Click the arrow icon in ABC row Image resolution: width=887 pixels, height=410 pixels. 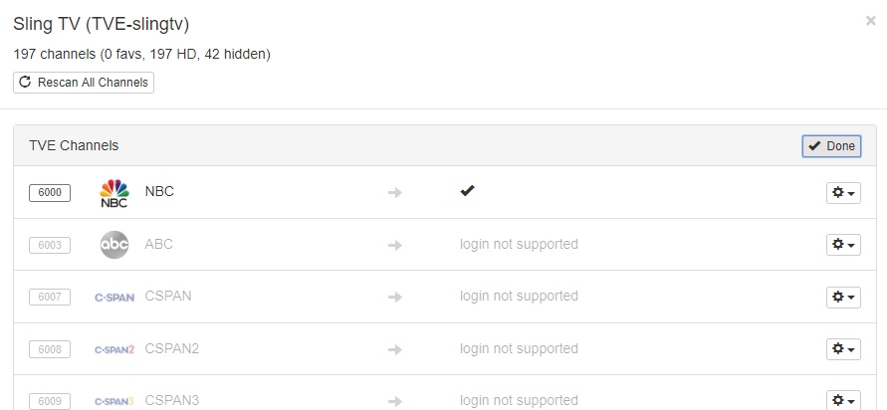point(395,245)
